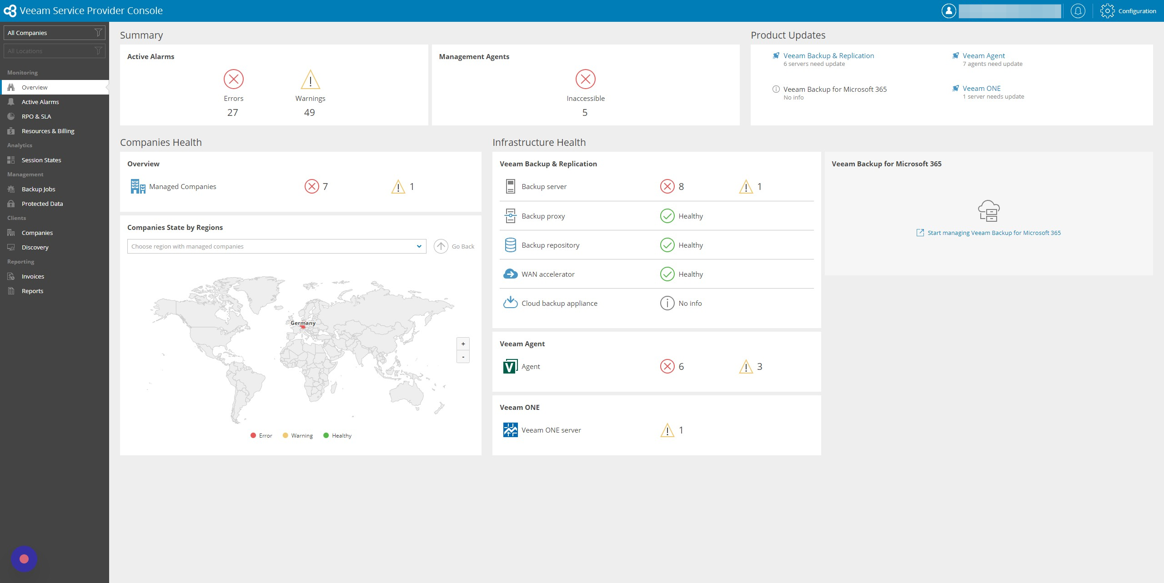This screenshot has height=583, width=1164.
Task: Click the Backup proxy icon
Action: pos(510,216)
